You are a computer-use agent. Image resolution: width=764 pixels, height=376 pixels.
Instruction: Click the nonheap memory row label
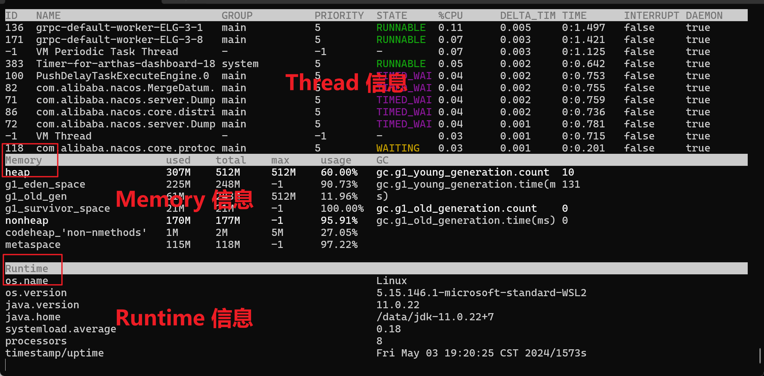27,221
